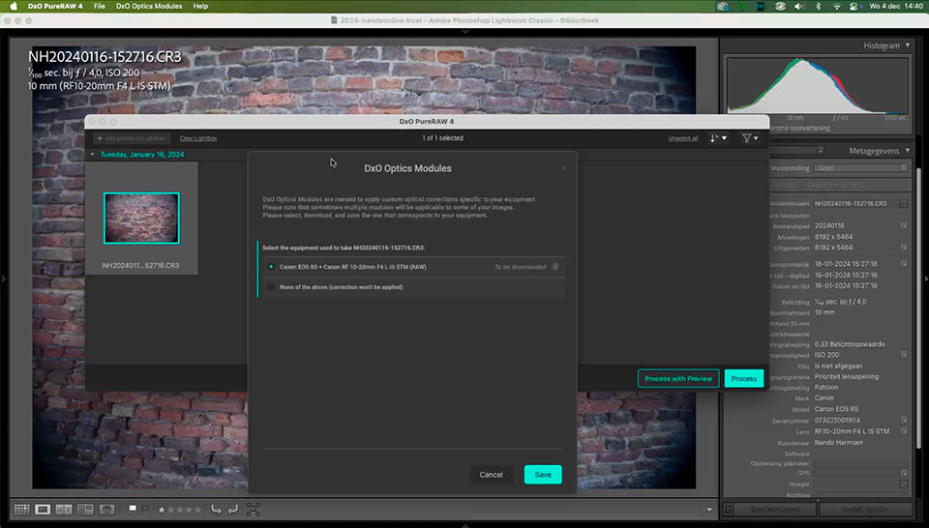Click 'Nando Harmsen' Kunstenaar value
Image resolution: width=929 pixels, height=528 pixels.
click(x=838, y=442)
